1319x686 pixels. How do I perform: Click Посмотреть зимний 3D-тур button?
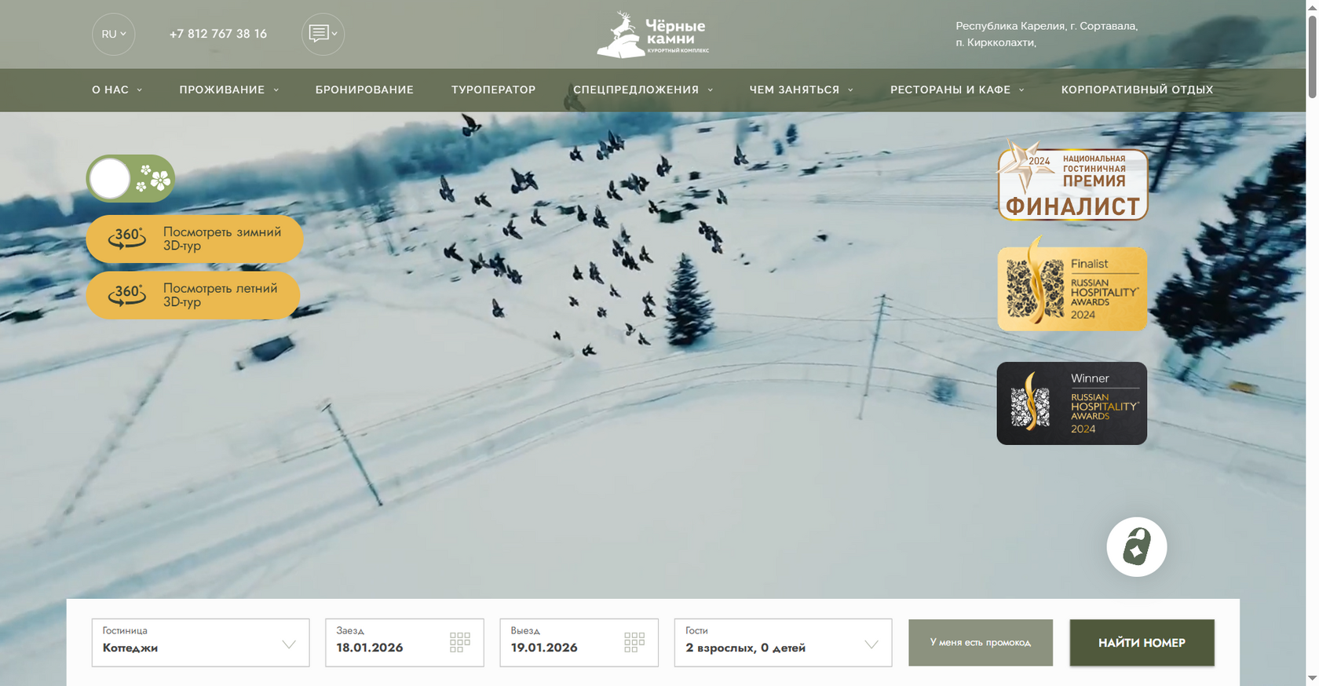(x=195, y=239)
